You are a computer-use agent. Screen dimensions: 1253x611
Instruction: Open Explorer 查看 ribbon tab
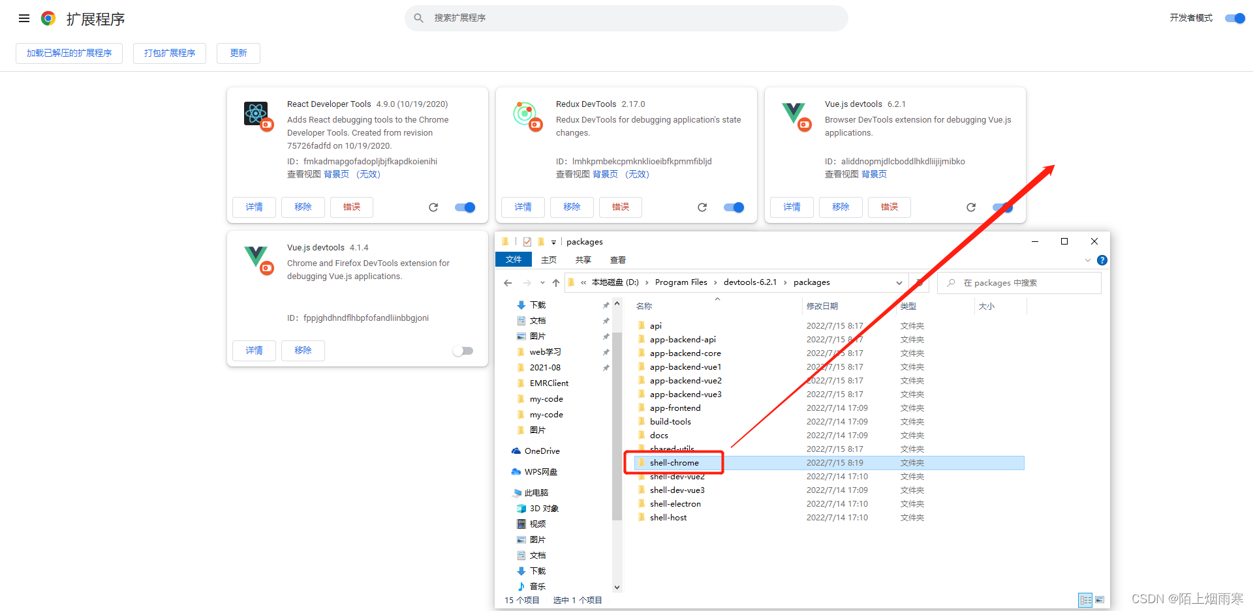click(x=618, y=260)
